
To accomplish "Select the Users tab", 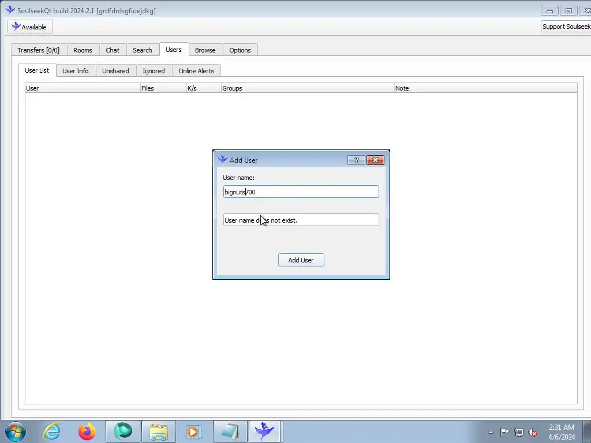I will coord(174,50).
